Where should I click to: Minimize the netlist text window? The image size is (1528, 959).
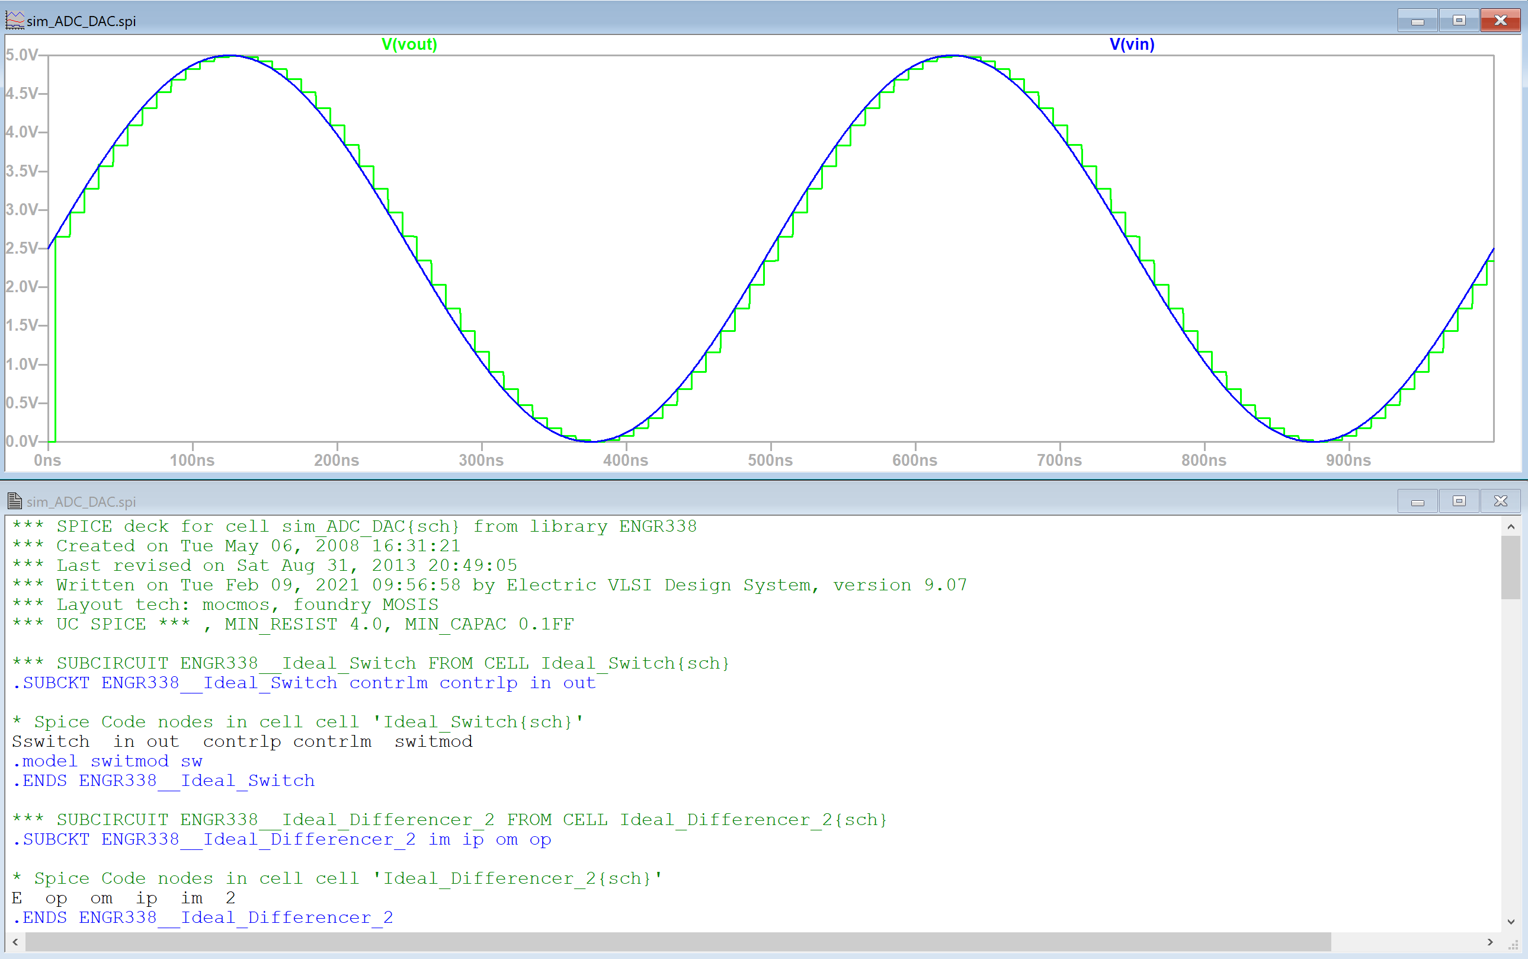pos(1418,501)
